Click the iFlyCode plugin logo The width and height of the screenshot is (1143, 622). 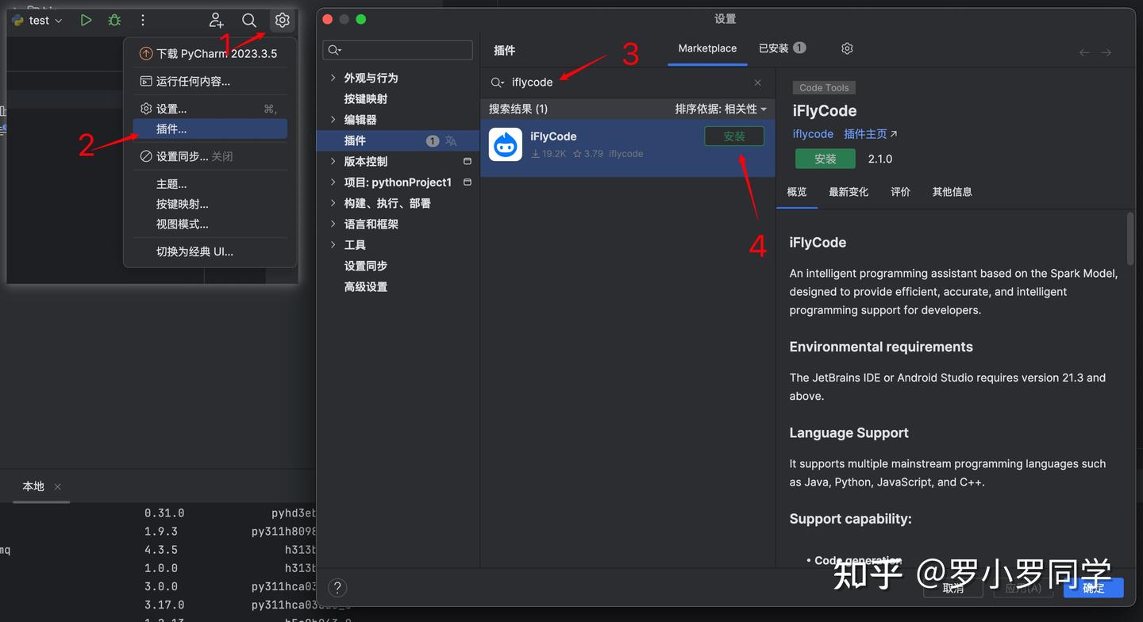coord(505,144)
